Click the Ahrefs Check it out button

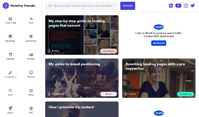click(159, 43)
